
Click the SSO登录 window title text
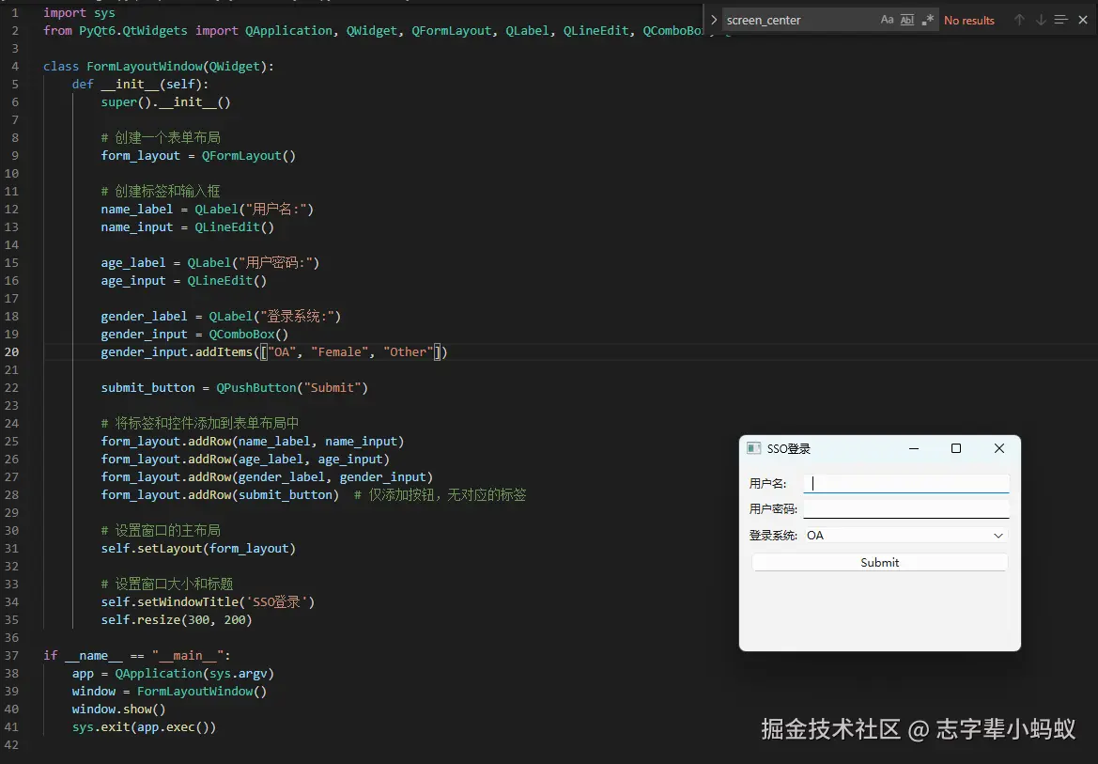coord(788,448)
